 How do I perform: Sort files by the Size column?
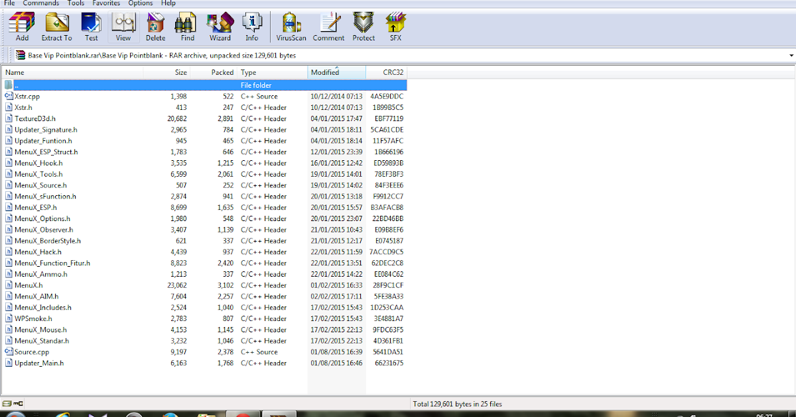(x=180, y=72)
